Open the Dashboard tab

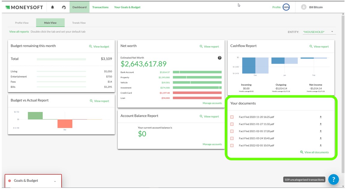click(79, 7)
